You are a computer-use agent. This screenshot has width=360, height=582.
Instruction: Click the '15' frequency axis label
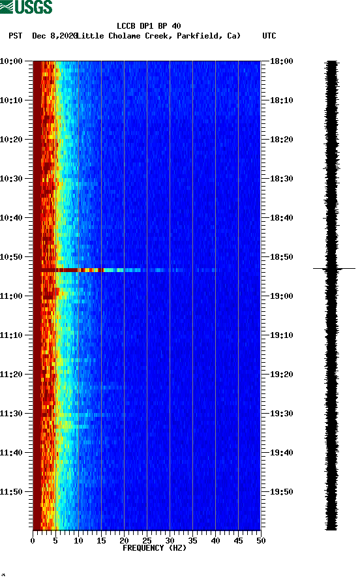(101, 541)
